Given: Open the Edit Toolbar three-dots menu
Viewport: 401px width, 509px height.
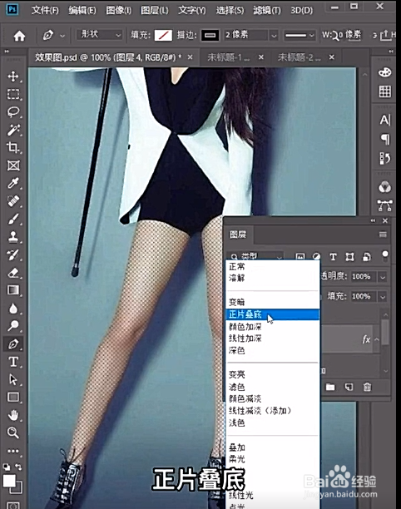Looking at the screenshot, I should 13,451.
